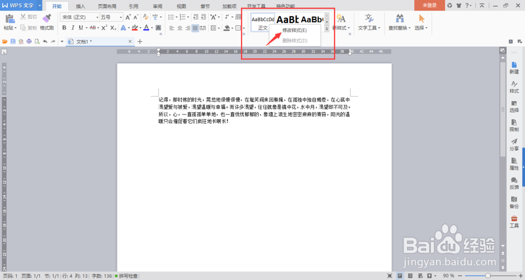Decrease paragraph indent
The width and height of the screenshot is (525, 280).
(x=196, y=17)
